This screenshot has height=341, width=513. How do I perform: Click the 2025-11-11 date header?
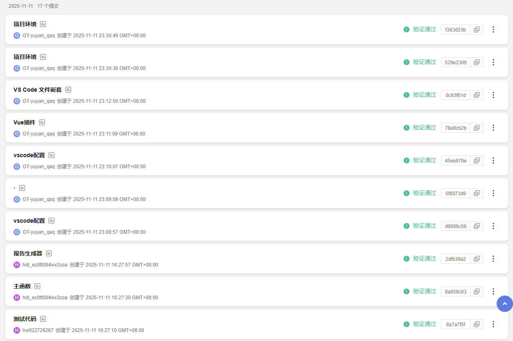pyautogui.click(x=21, y=6)
